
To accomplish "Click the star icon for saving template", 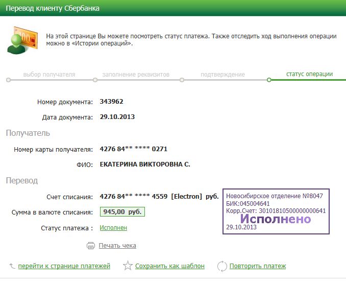I will point(128,266).
